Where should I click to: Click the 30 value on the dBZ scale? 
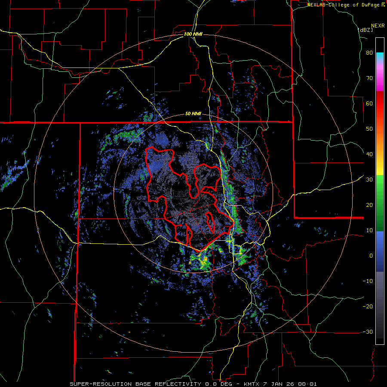(x=369, y=180)
